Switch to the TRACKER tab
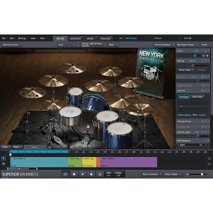Image resolution: width=213 pixels, height=213 pixels. pyautogui.click(x=105, y=38)
